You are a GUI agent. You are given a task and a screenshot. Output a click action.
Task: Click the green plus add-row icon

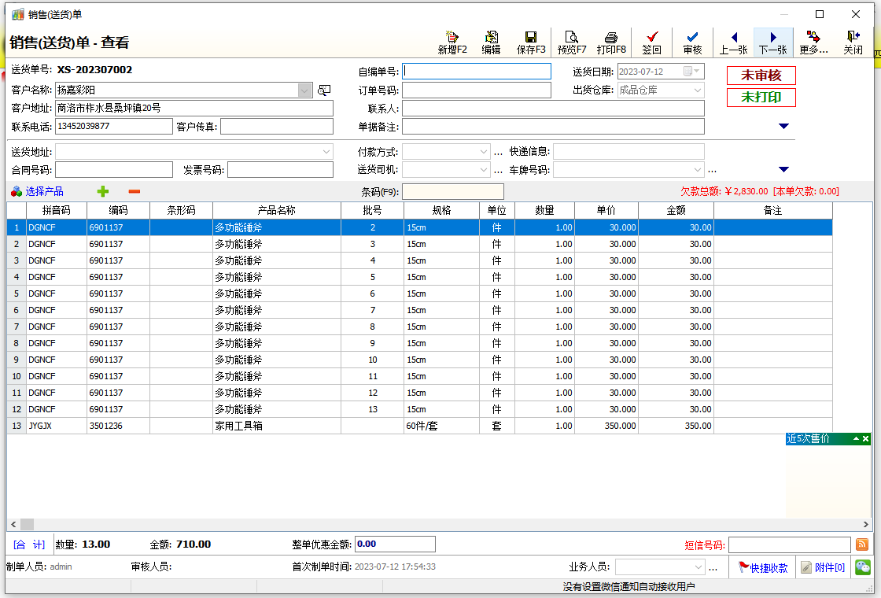tap(103, 192)
